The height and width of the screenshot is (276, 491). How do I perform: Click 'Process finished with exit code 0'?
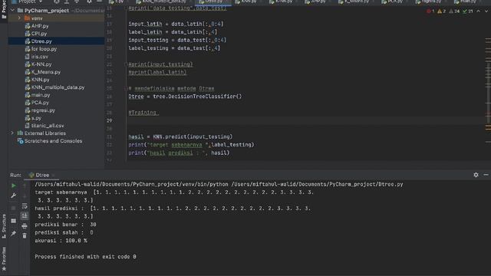click(x=85, y=257)
